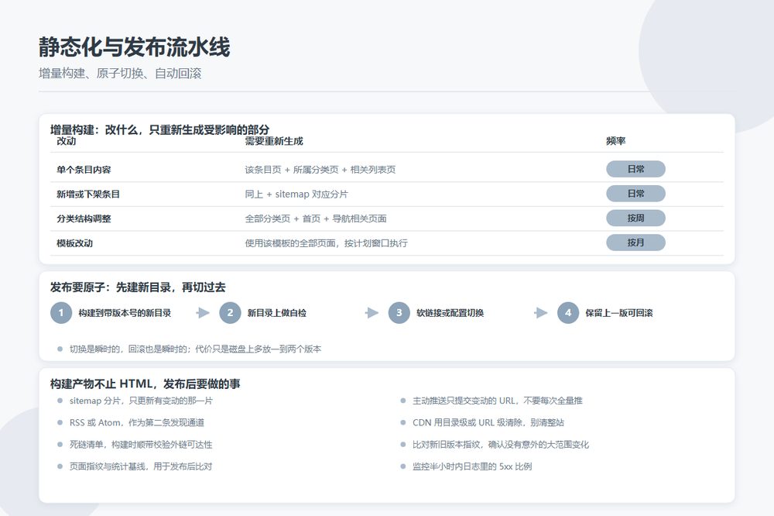Image resolution: width=774 pixels, height=516 pixels.
Task: Click step number 1 circle
Action: (x=61, y=313)
